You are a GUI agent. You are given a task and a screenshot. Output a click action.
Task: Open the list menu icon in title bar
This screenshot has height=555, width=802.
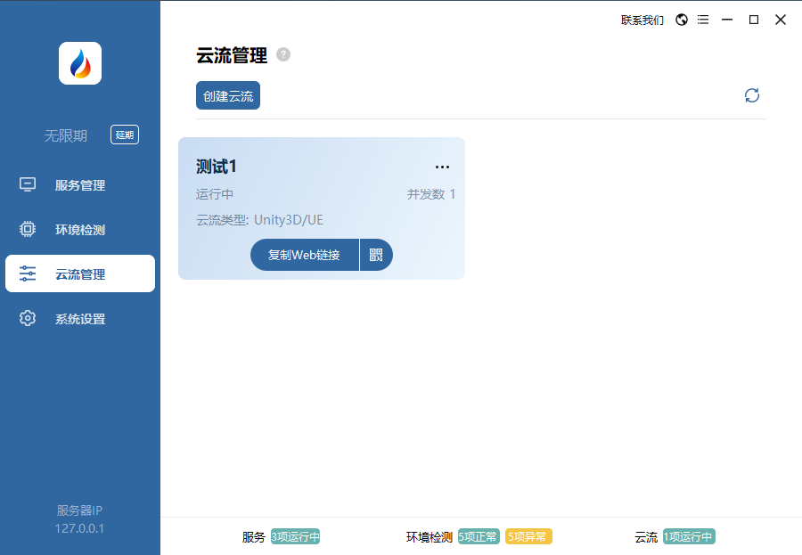703,20
